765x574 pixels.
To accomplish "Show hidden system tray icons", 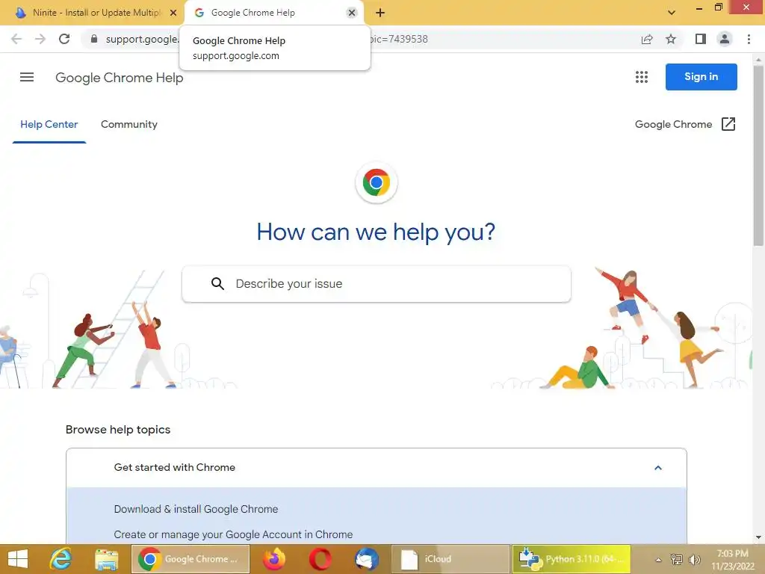I will click(658, 559).
